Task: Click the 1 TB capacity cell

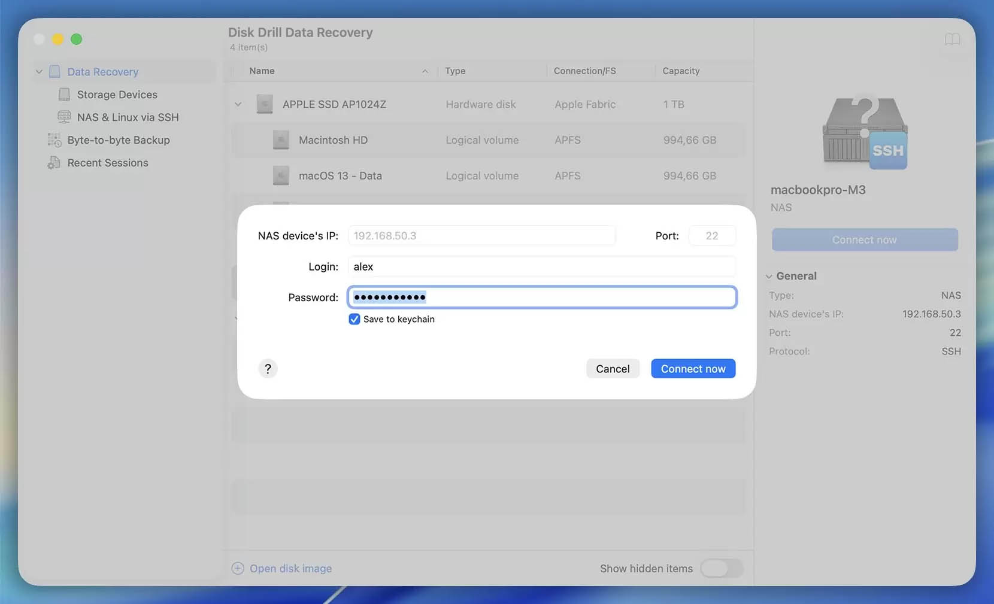Action: click(674, 104)
